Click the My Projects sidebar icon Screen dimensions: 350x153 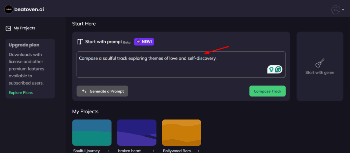click(8, 28)
